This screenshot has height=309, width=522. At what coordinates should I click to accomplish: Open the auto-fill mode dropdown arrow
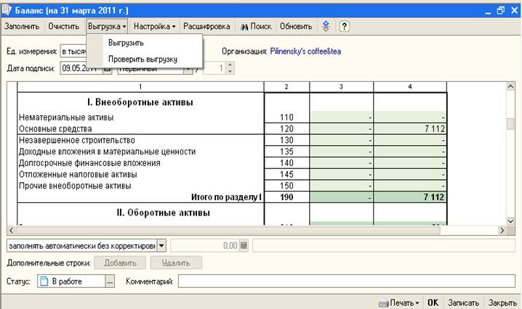tap(161, 246)
